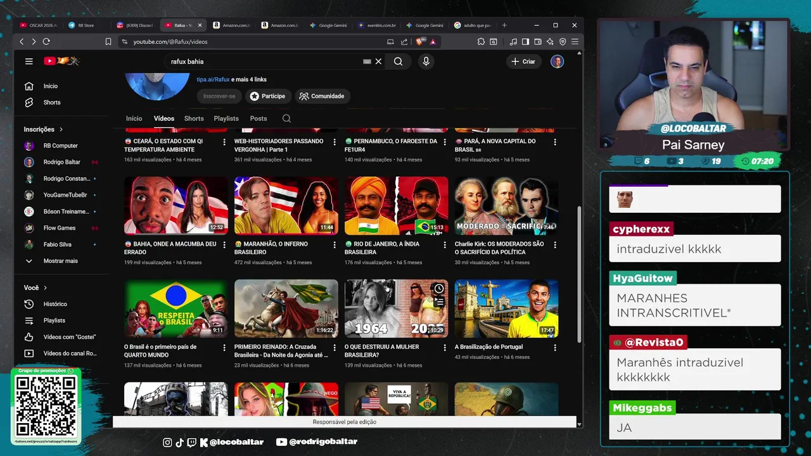Viewport: 811px width, 456px height.
Task: Open Shorts in the sidebar
Action: tap(52, 103)
